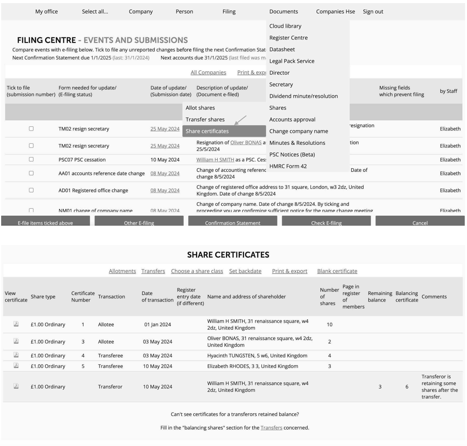Click Confirmation Statement button
467x446 pixels.
pyautogui.click(x=233, y=221)
